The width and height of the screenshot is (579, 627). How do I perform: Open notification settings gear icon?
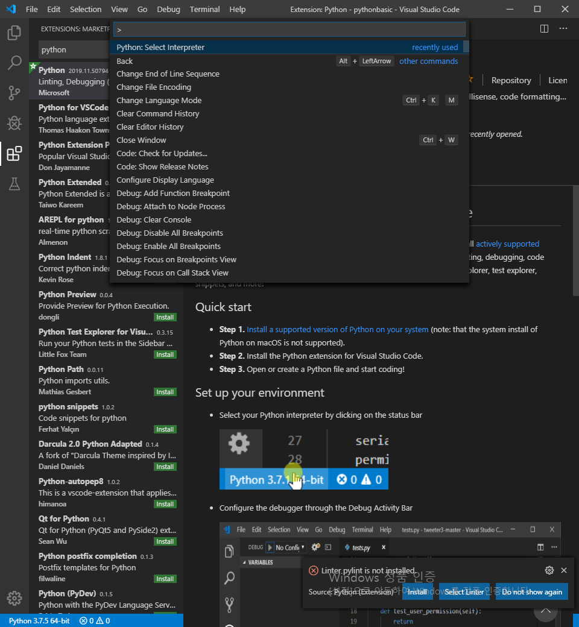point(549,570)
